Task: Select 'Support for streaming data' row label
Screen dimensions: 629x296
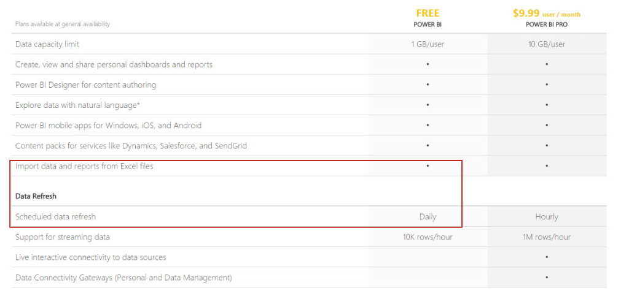Action: (x=63, y=237)
